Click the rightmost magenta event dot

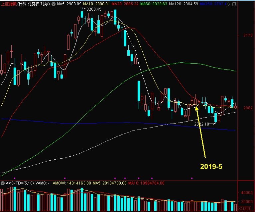click(x=192, y=178)
